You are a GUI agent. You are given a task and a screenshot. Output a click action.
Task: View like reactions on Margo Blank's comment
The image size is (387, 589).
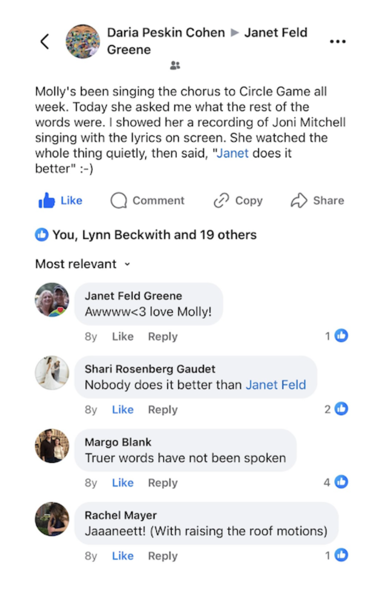(x=336, y=482)
